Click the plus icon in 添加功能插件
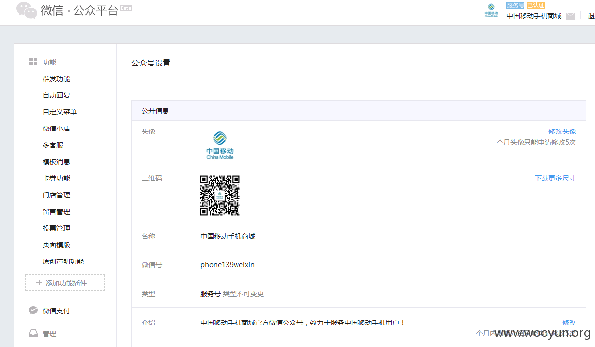This screenshot has height=347, width=595. pos(39,282)
